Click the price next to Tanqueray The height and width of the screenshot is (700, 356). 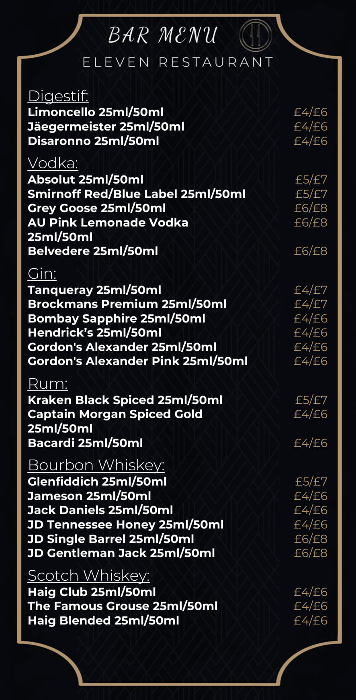(311, 290)
